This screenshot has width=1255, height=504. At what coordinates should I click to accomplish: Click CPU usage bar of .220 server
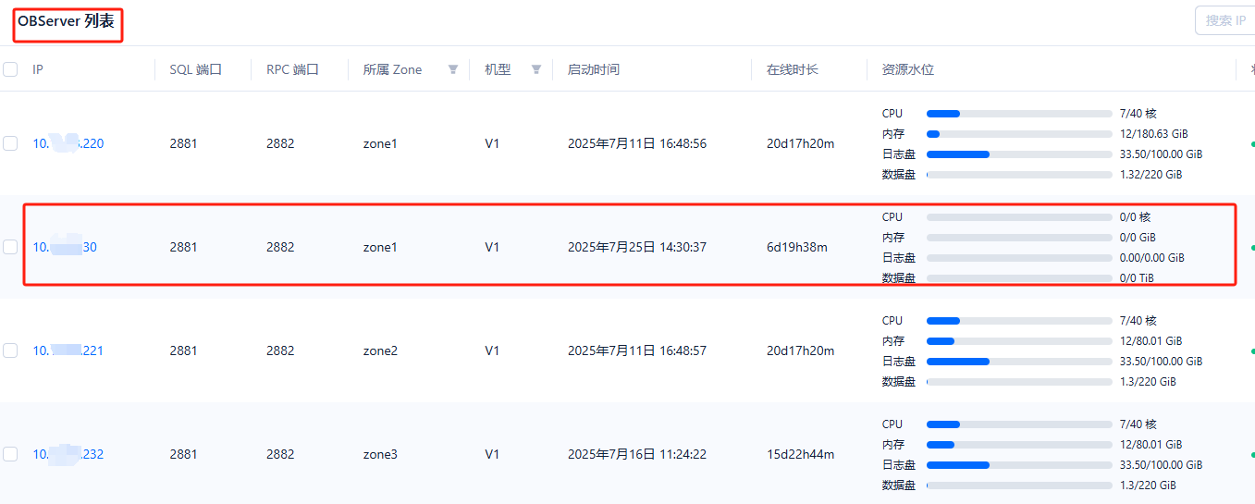pyautogui.click(x=1019, y=114)
